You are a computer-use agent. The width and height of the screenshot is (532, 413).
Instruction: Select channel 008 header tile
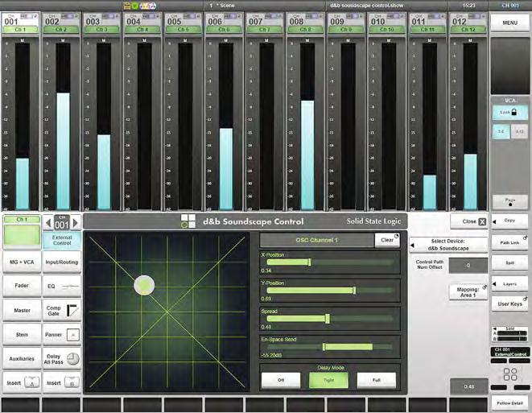[x=305, y=23]
